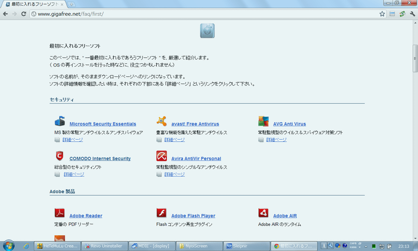Launch Internet Explorer from the taskbar
This screenshot has height=251, width=418.
pos(26,246)
